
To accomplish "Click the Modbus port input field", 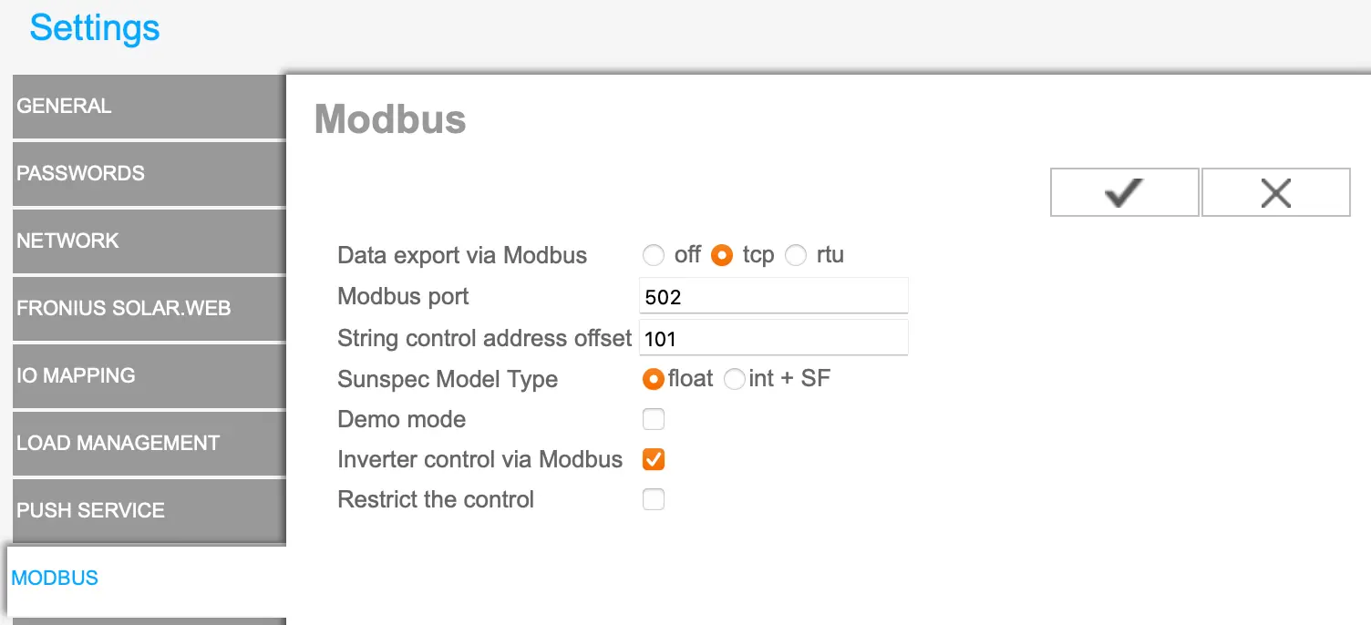I will pos(773,295).
